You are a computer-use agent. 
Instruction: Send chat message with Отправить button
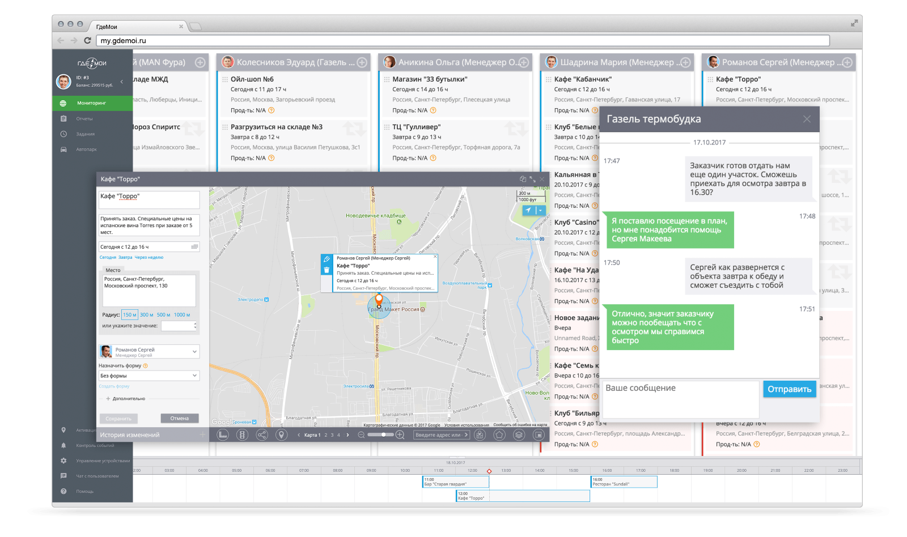click(790, 389)
